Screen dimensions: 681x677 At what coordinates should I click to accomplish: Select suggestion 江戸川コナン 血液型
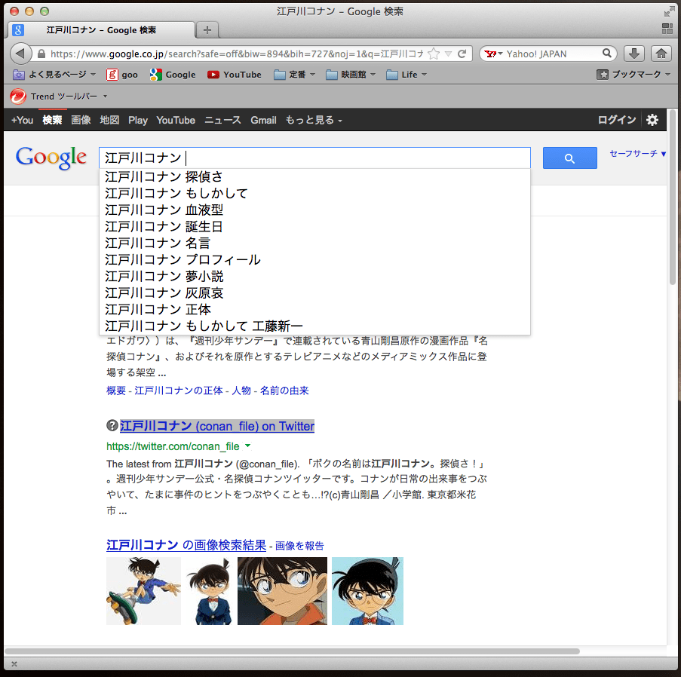(x=315, y=210)
